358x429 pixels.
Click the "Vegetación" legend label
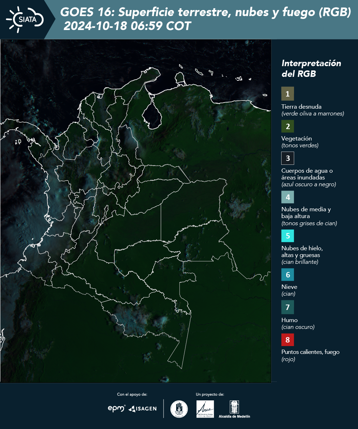pyautogui.click(x=297, y=139)
